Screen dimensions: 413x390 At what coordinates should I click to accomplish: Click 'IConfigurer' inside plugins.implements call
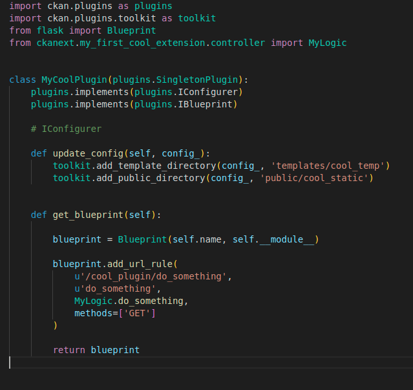pyautogui.click(x=208, y=92)
